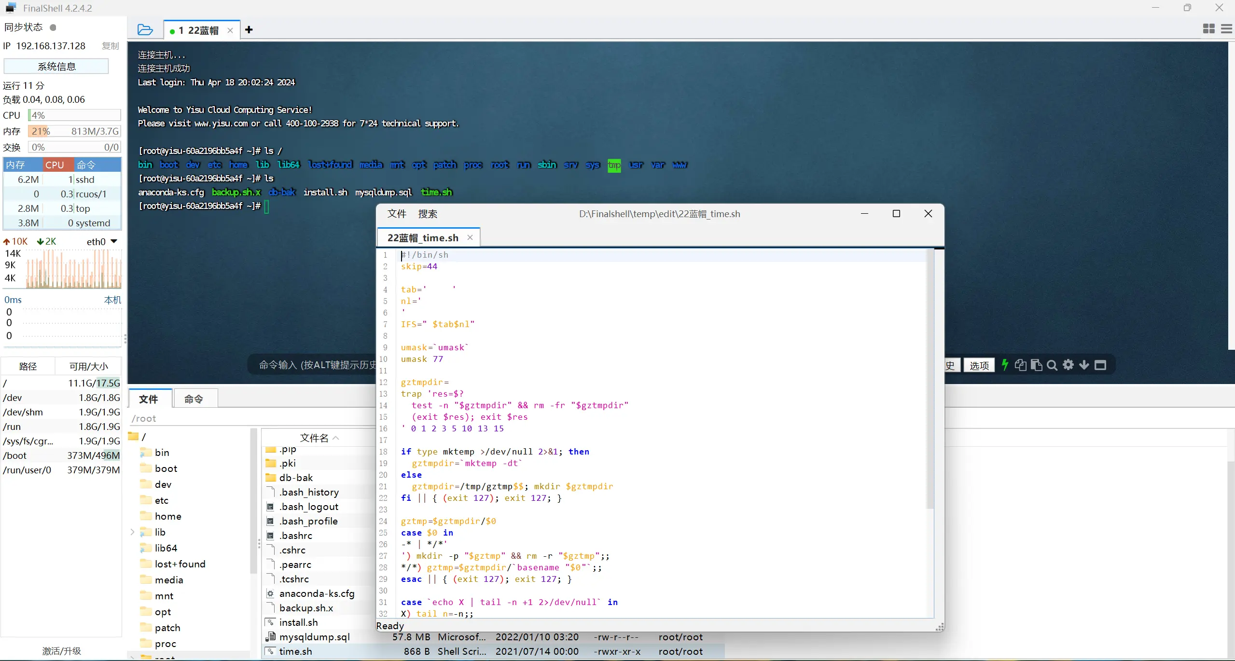Click the paste icon in terminal toolbar
This screenshot has height=661, width=1235.
click(1036, 365)
